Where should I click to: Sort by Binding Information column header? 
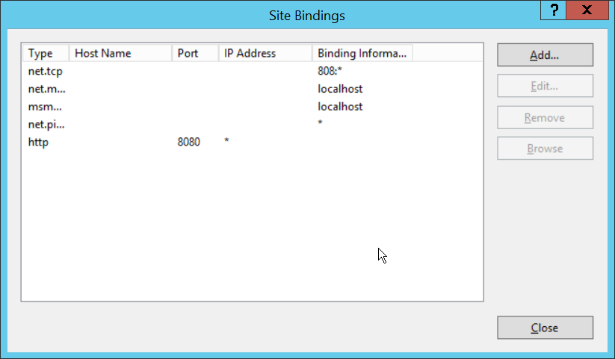tap(362, 53)
